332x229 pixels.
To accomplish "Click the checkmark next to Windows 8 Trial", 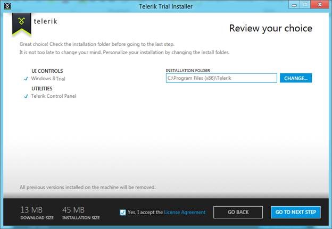I will [26, 78].
